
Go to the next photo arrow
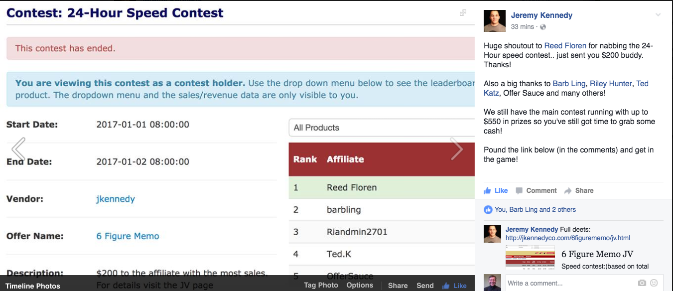pyautogui.click(x=457, y=149)
